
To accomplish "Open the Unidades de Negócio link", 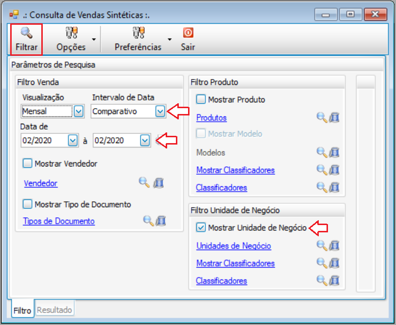I will (234, 246).
